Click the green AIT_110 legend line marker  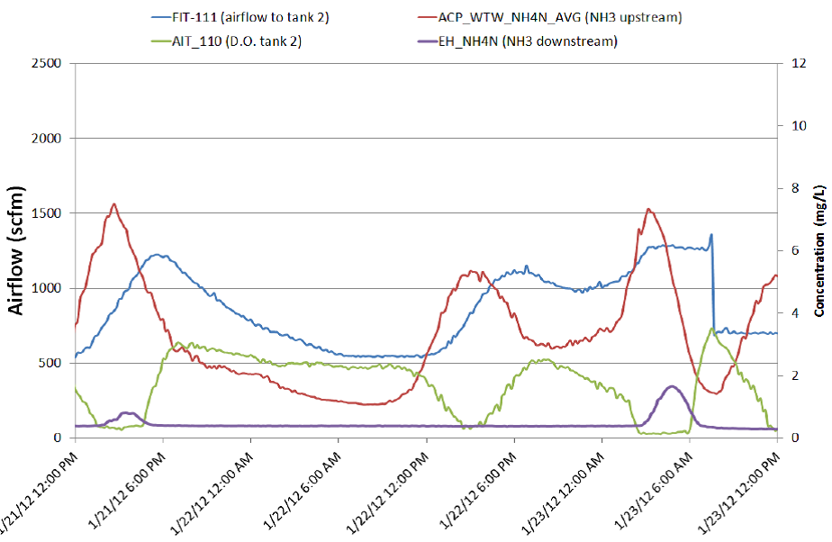click(x=161, y=41)
